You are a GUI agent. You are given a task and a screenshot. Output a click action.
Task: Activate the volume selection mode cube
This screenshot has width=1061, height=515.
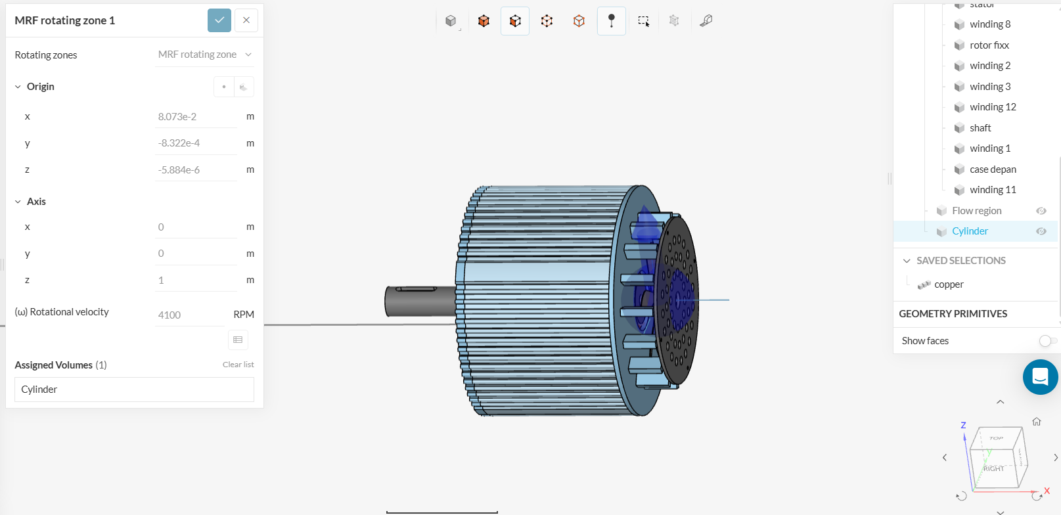484,21
